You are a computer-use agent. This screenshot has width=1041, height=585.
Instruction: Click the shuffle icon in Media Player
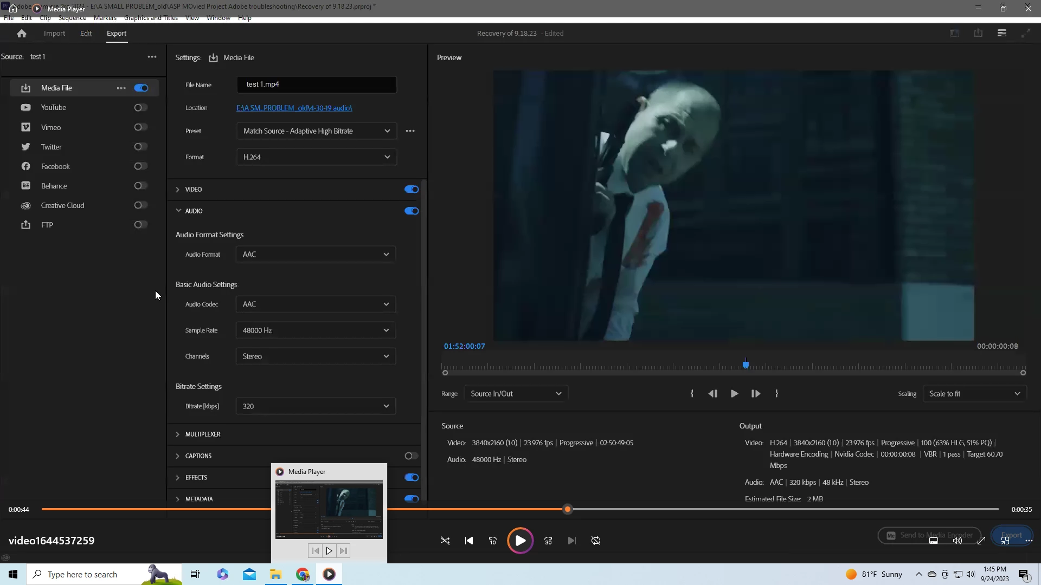click(445, 541)
